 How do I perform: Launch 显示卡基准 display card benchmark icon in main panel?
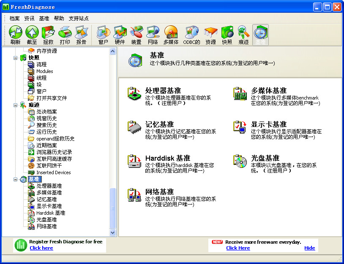point(240,127)
